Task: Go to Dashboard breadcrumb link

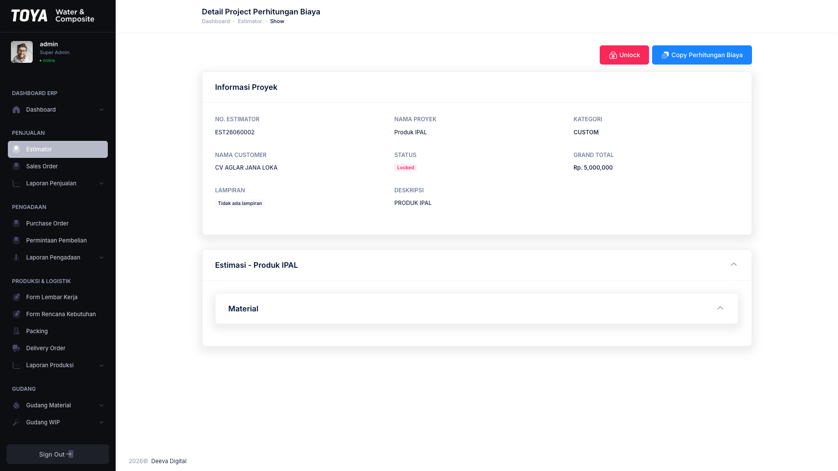Action: tap(216, 21)
